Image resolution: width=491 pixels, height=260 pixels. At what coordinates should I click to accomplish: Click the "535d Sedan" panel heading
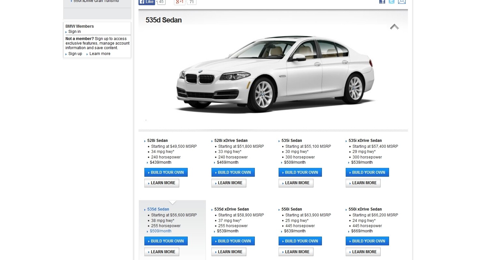(x=164, y=20)
